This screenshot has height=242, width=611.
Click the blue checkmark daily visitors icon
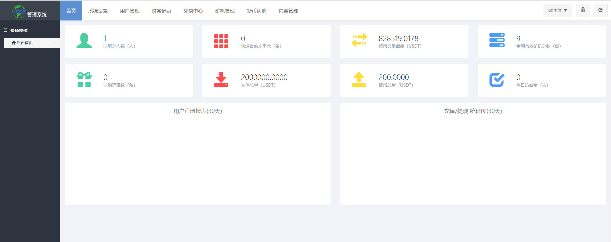(x=497, y=80)
